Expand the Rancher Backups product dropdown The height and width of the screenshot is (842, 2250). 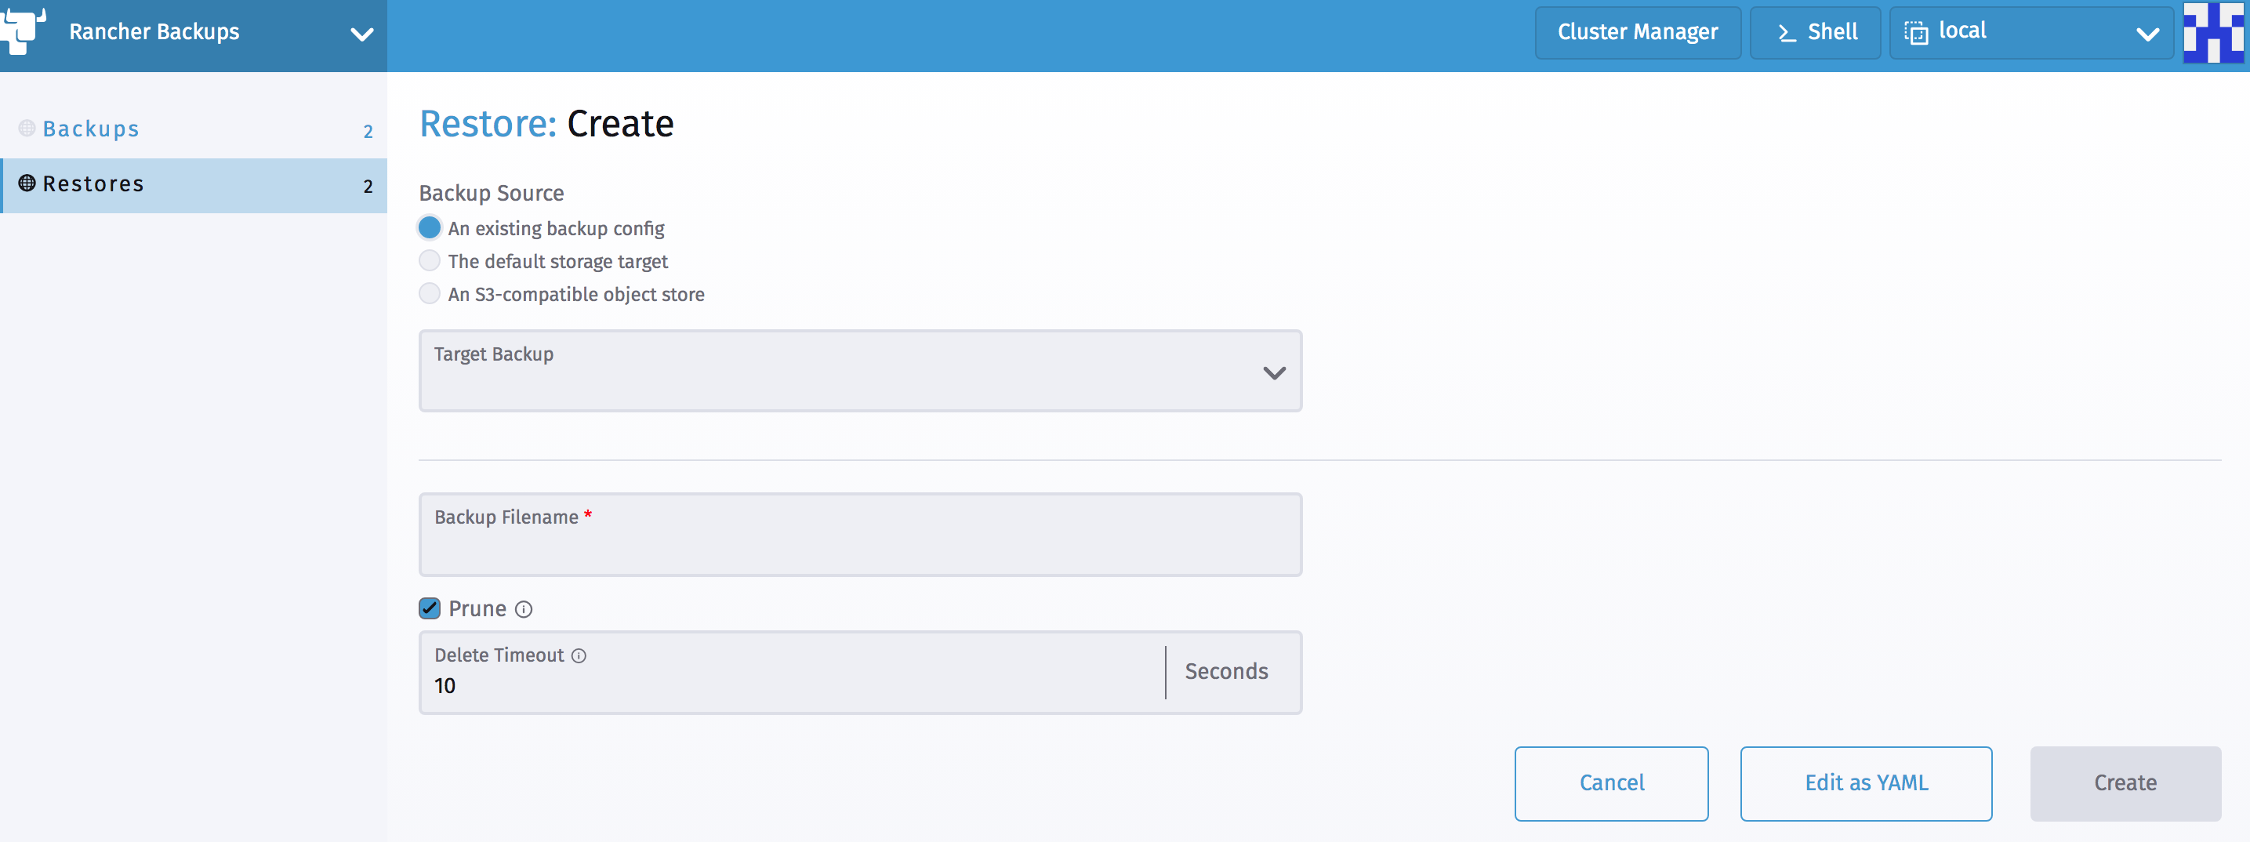[x=361, y=34]
